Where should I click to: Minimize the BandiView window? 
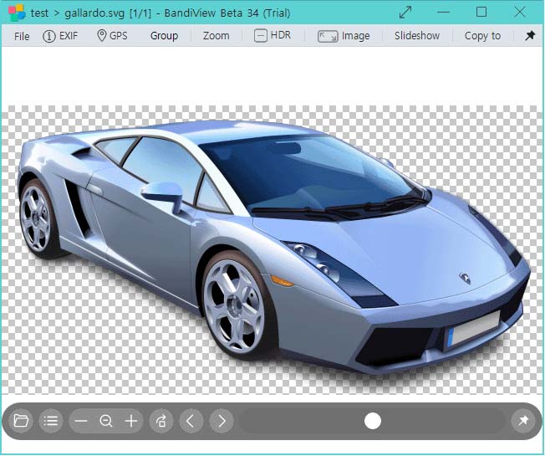[443, 13]
